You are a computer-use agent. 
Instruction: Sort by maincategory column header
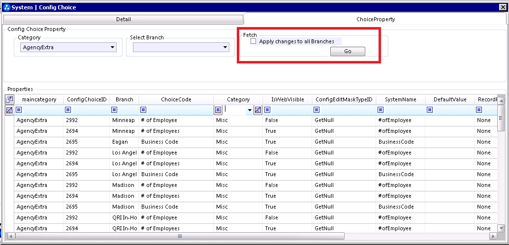click(x=39, y=99)
